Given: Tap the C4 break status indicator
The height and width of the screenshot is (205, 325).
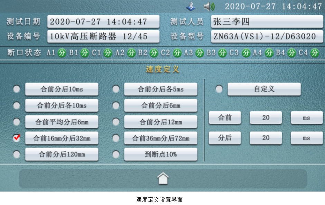Looking at the screenshot, I should (x=314, y=53).
